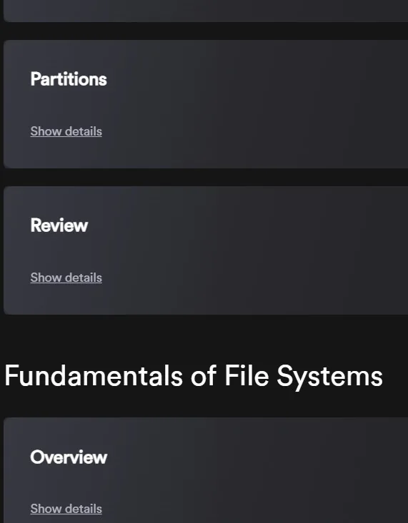Open the Partitions card's details link
The width and height of the screenshot is (408, 523).
coord(66,131)
